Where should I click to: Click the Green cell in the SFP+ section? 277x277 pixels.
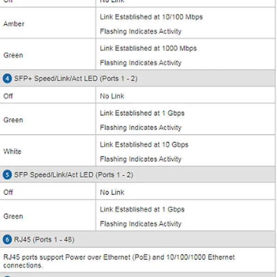tap(13, 120)
